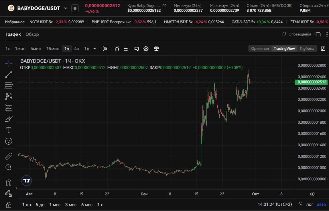Toggle the layout panel square icon

[318, 34]
